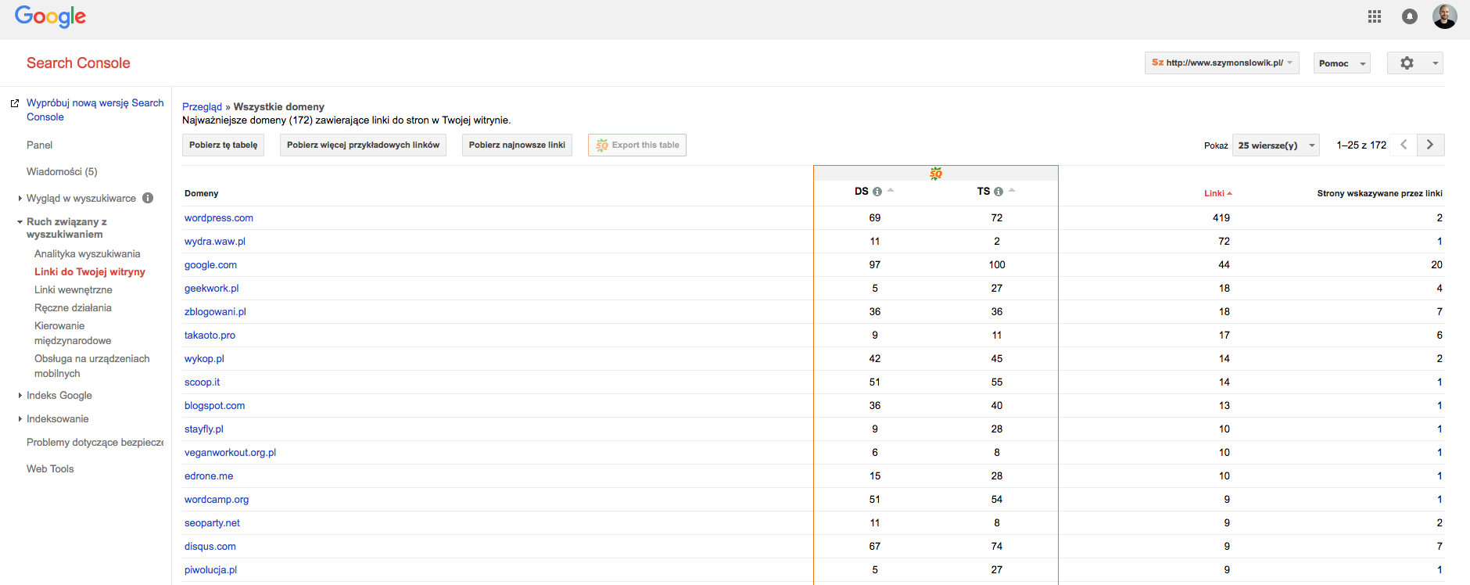The width and height of the screenshot is (1470, 585).
Task: Click Pobierz najnowsze linki button
Action: pos(517,145)
